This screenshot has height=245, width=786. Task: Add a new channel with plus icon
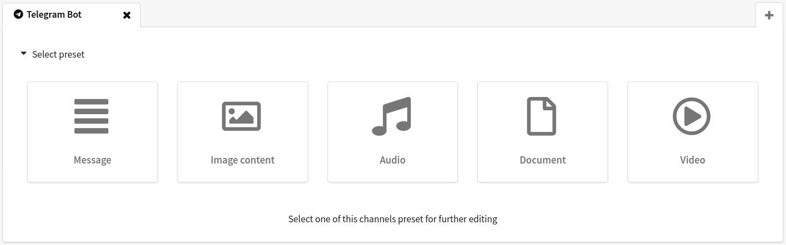769,15
